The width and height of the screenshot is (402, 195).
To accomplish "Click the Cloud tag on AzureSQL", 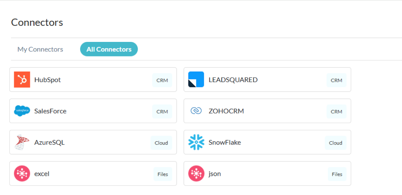I will pyautogui.click(x=161, y=143).
